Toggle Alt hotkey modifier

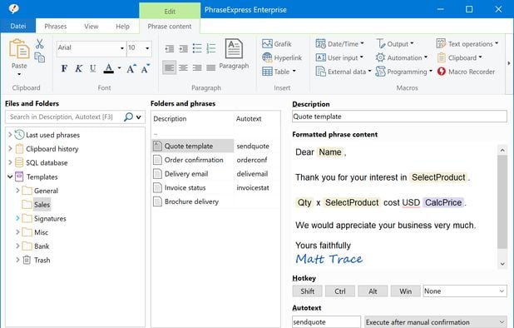pos(373,291)
